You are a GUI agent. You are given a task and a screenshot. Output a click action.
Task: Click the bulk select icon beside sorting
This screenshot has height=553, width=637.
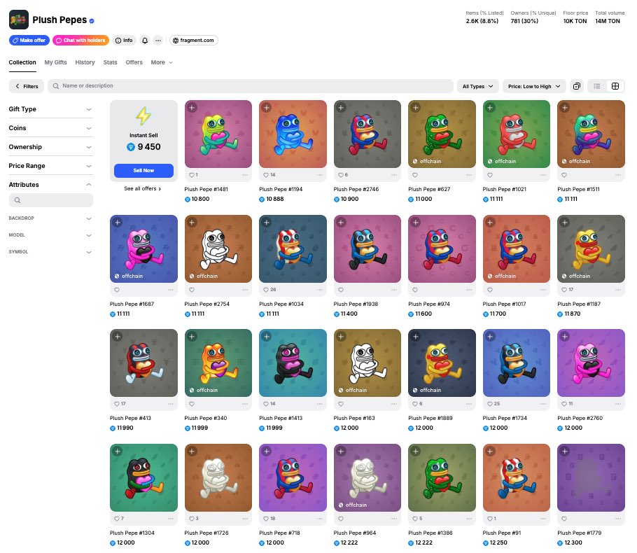[577, 86]
